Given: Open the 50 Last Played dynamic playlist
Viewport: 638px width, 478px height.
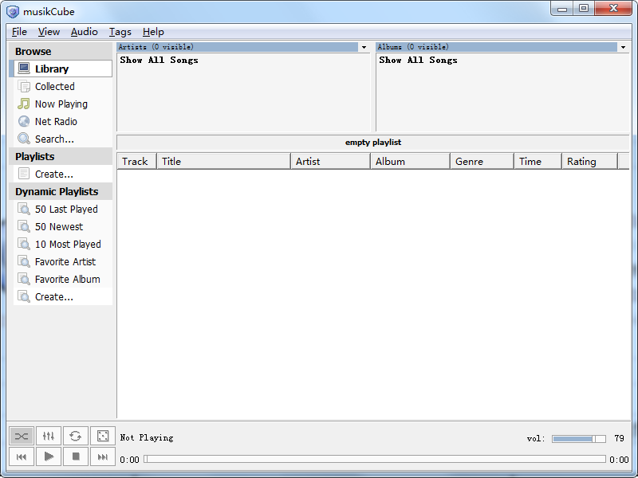Looking at the screenshot, I should pos(66,210).
